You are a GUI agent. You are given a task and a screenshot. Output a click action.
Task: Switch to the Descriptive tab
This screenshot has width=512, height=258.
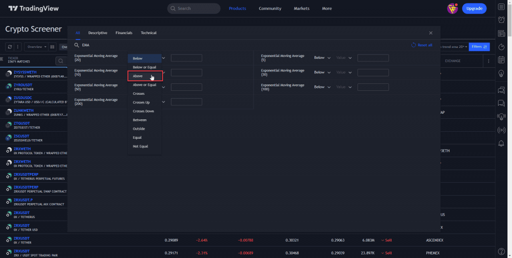point(97,33)
